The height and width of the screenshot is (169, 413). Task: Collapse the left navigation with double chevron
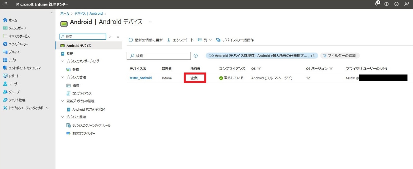point(52,13)
